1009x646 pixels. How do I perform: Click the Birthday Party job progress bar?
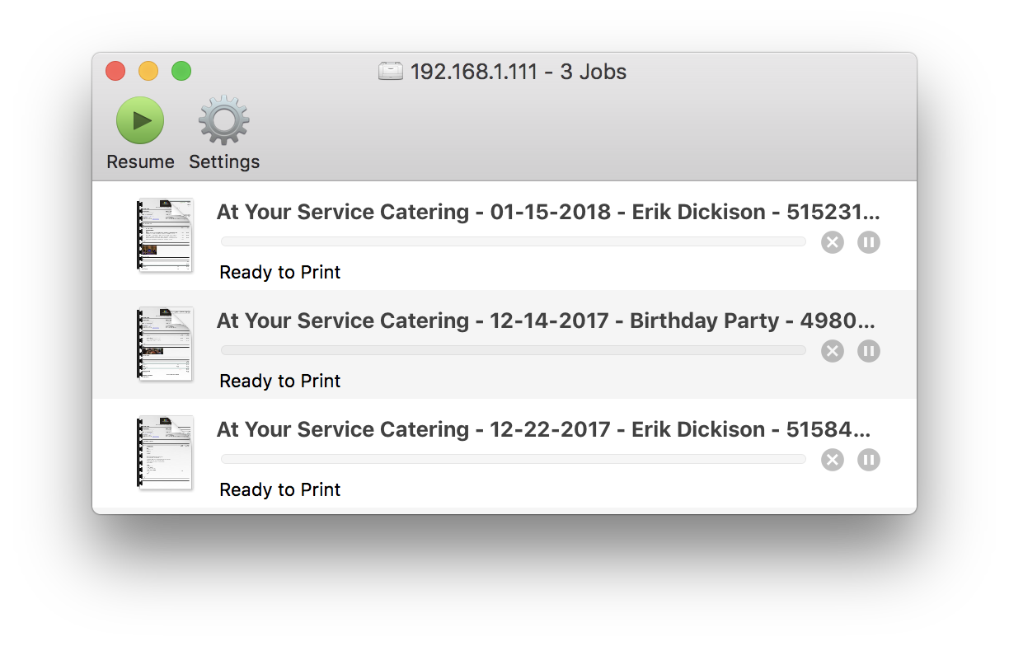tap(514, 350)
